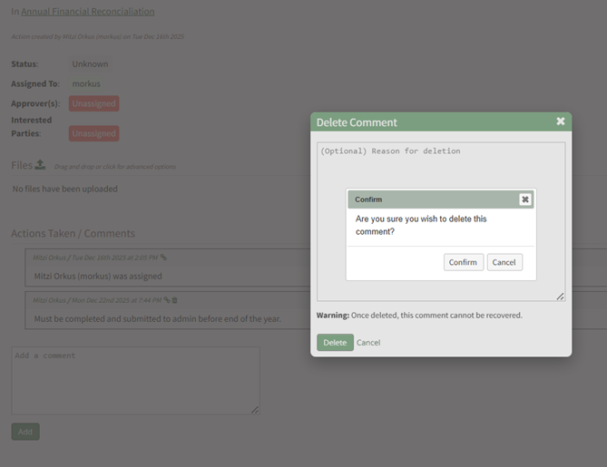Image resolution: width=607 pixels, height=467 pixels.
Task: Click Confirm to delete the comment
Action: [x=463, y=262]
